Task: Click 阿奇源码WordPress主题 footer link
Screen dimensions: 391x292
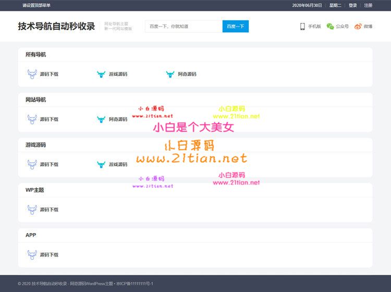Action: coord(92,284)
